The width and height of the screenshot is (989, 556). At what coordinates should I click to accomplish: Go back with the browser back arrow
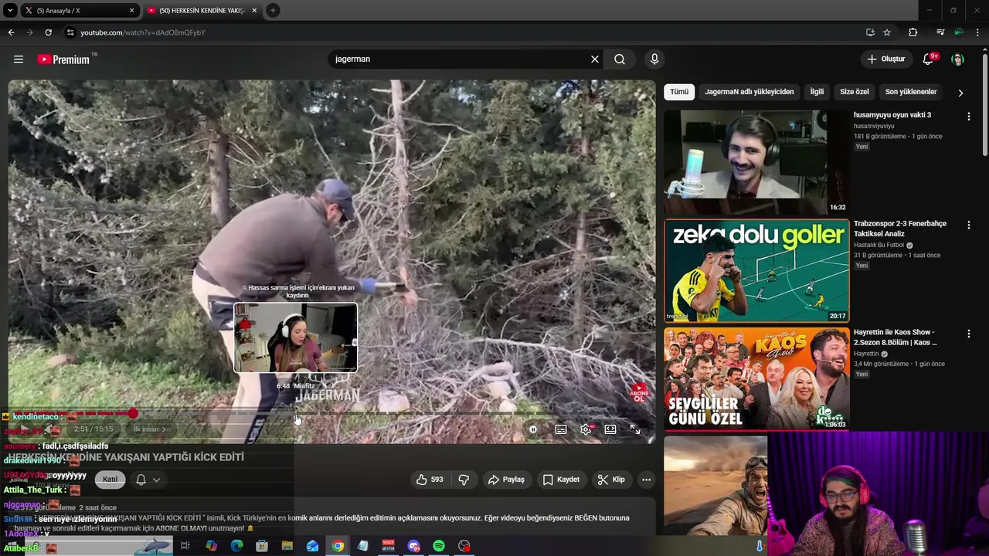pyautogui.click(x=11, y=32)
